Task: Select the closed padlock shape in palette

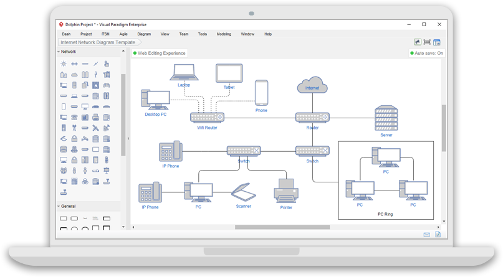Action: pyautogui.click(x=74, y=139)
